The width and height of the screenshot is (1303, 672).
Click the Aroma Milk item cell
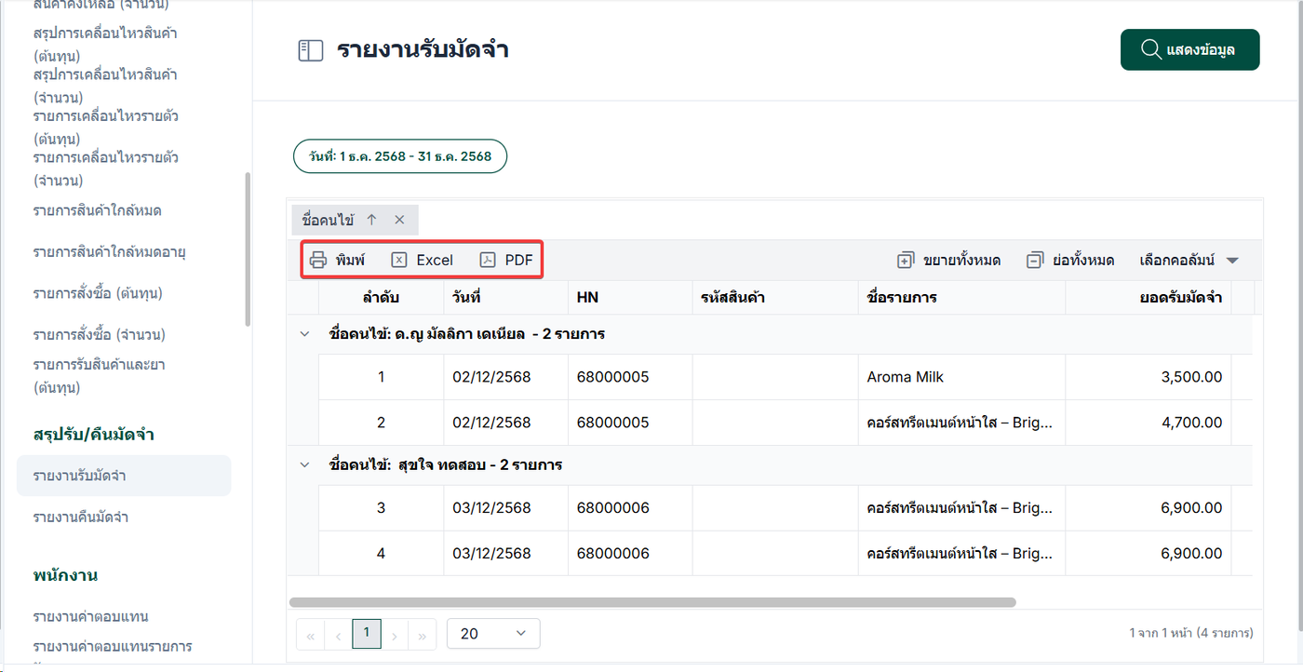[961, 377]
